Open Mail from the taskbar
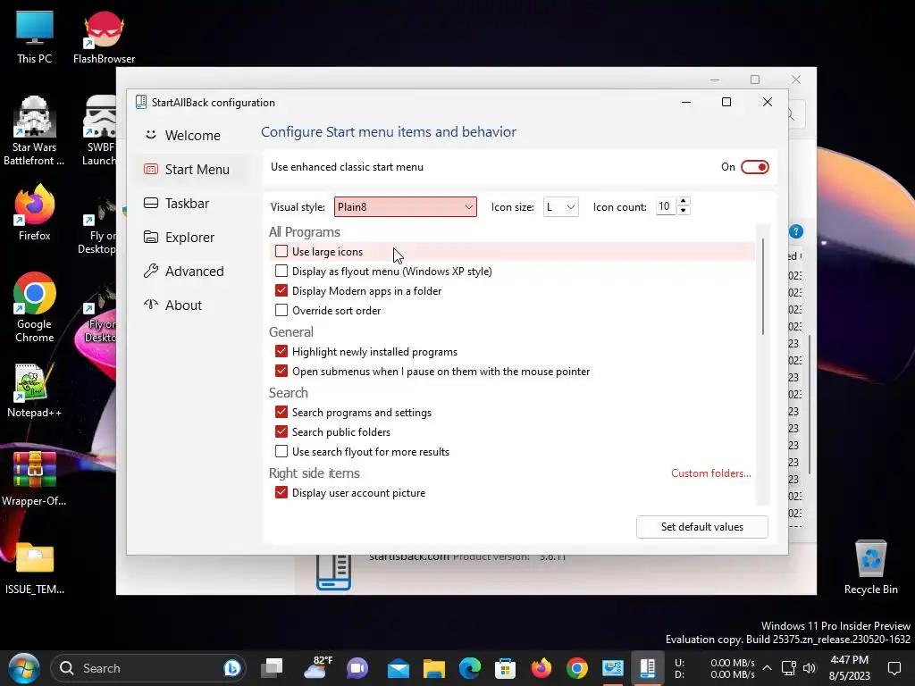Viewport: 915px width, 686px height. (399, 668)
